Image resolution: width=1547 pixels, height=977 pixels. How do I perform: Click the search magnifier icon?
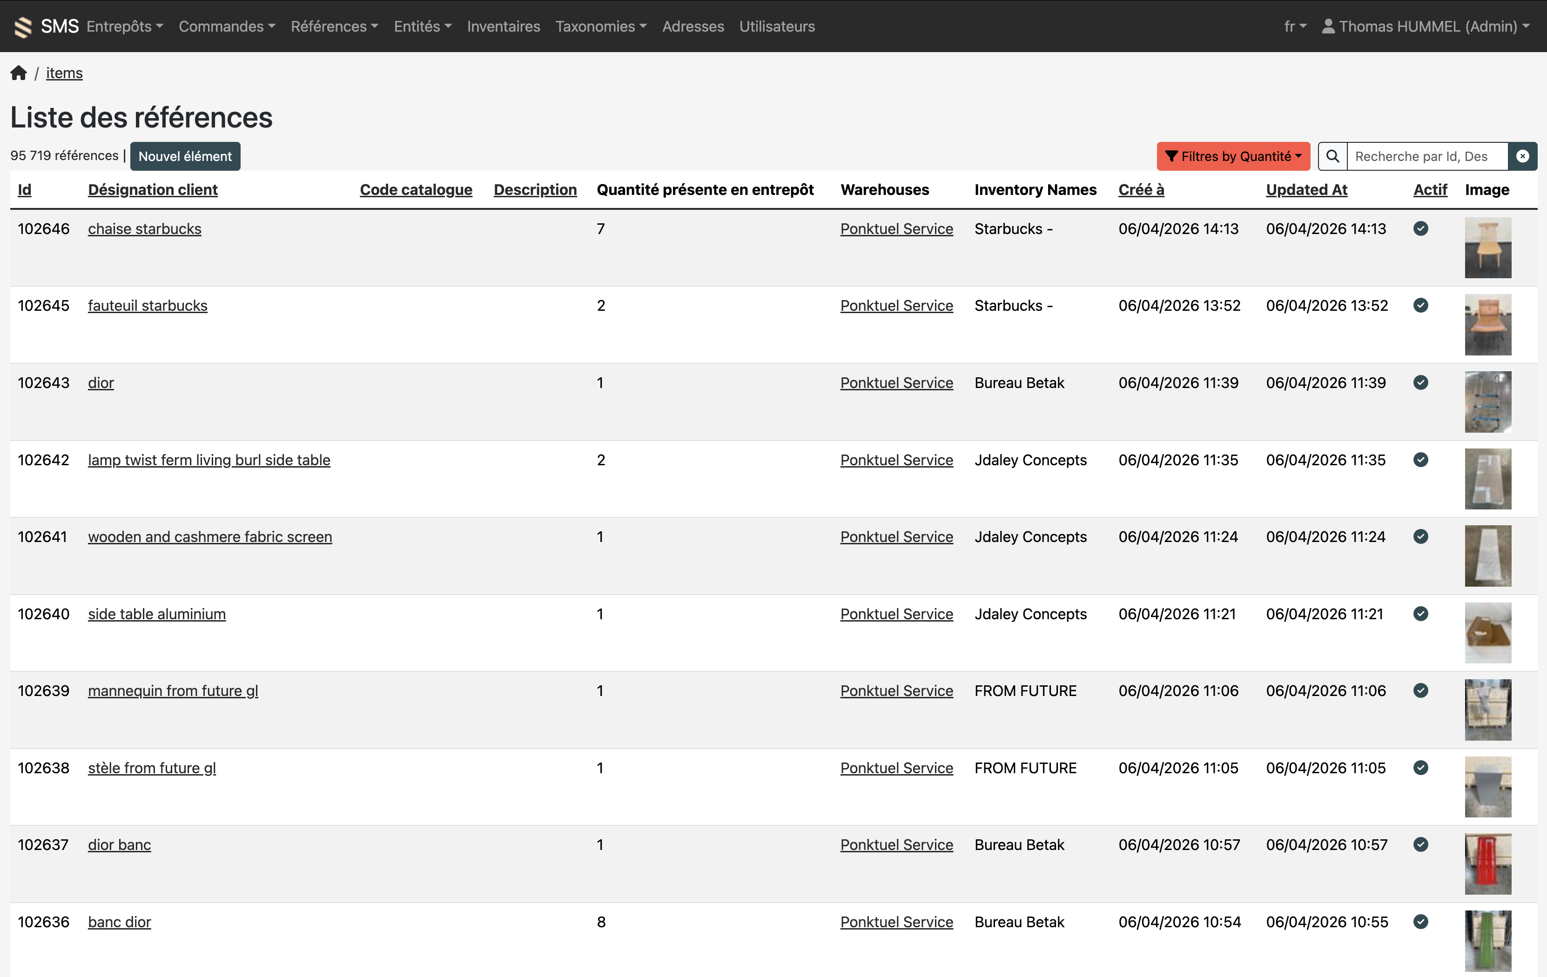1332,156
